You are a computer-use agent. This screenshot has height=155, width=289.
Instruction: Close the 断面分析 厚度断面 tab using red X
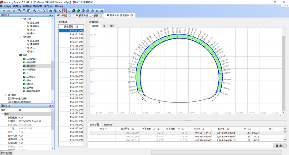(x=132, y=15)
